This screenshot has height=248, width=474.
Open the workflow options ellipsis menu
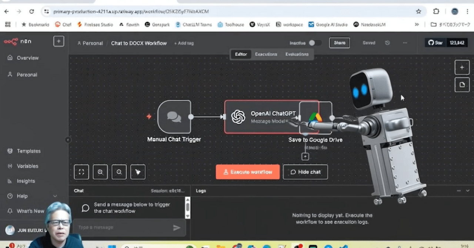click(405, 43)
